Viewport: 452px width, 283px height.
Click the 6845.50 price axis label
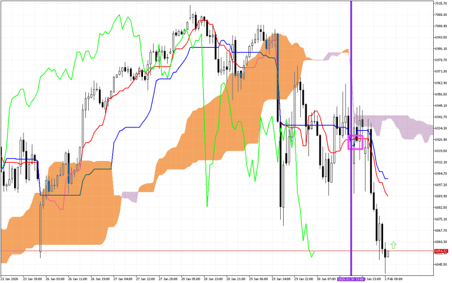[441, 265]
